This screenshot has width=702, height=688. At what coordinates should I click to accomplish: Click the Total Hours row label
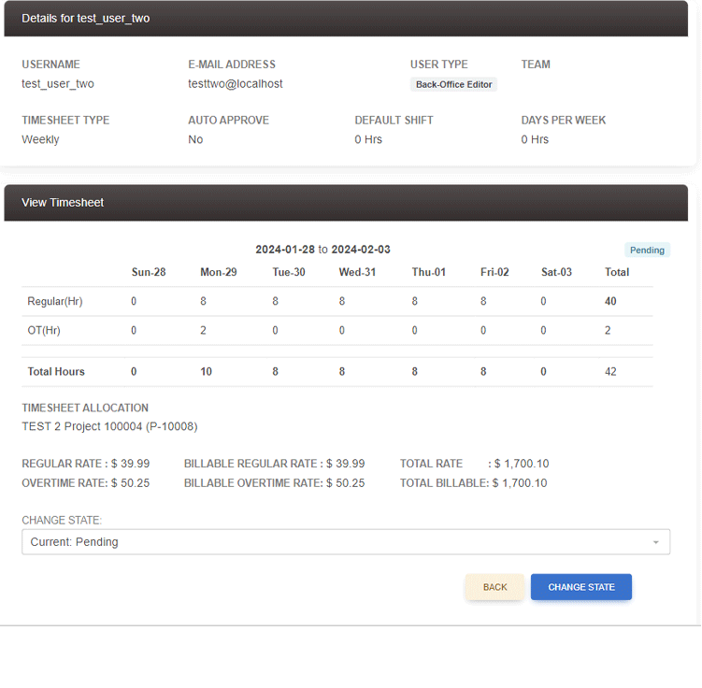[x=56, y=371]
